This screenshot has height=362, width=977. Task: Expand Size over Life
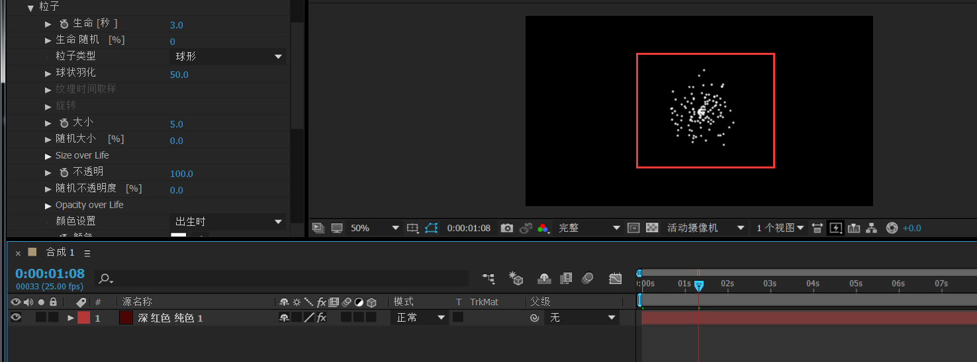pyautogui.click(x=48, y=156)
